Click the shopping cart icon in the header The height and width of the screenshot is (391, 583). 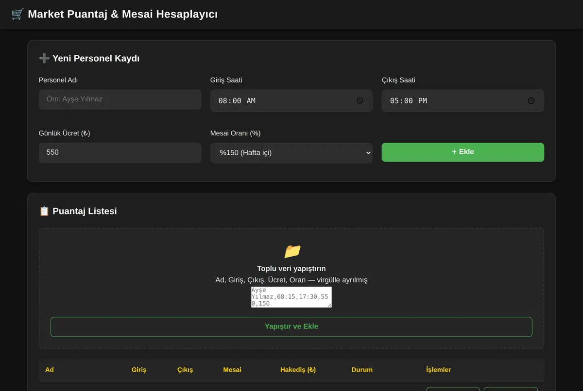17,14
